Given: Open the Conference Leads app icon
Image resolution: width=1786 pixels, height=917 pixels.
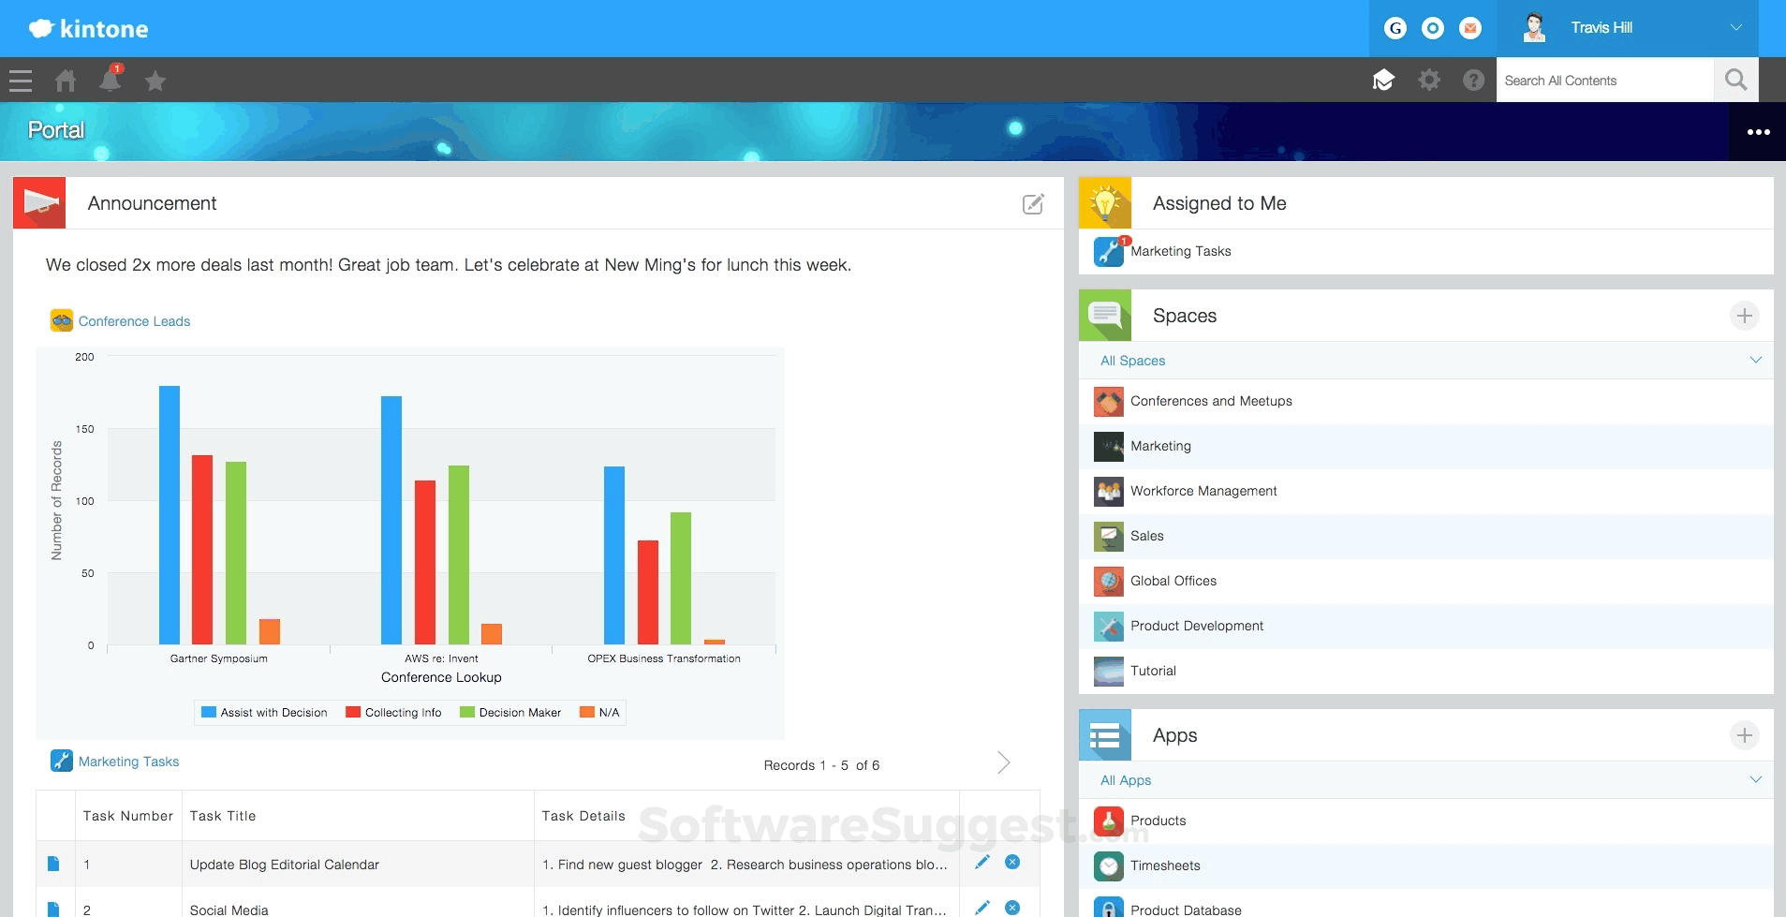Looking at the screenshot, I should click(x=61, y=319).
